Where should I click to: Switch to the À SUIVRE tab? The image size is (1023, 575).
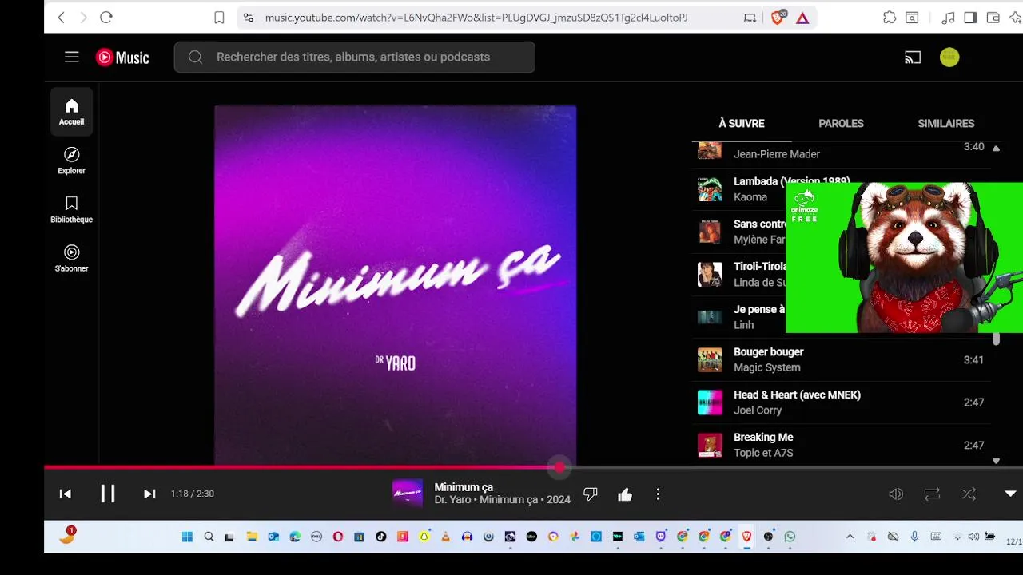coord(742,124)
